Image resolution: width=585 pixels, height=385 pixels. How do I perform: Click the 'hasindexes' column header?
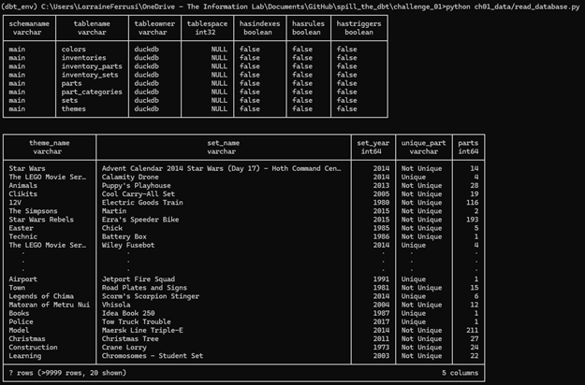(259, 24)
